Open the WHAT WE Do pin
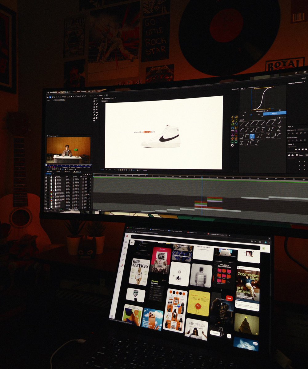This screenshot has height=369, width=308. click(196, 329)
